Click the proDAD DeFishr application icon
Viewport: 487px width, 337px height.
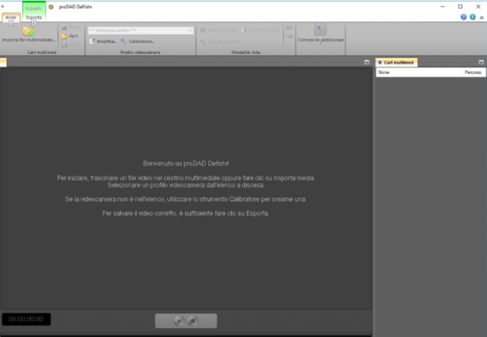51,7
